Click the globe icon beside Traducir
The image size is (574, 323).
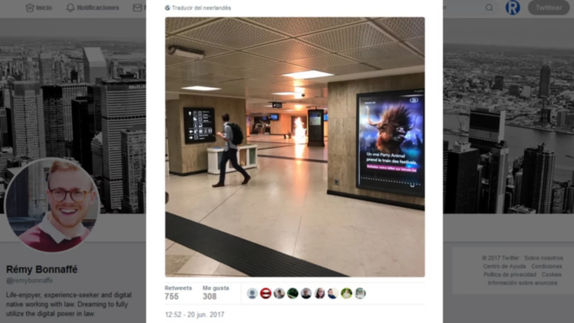point(167,8)
